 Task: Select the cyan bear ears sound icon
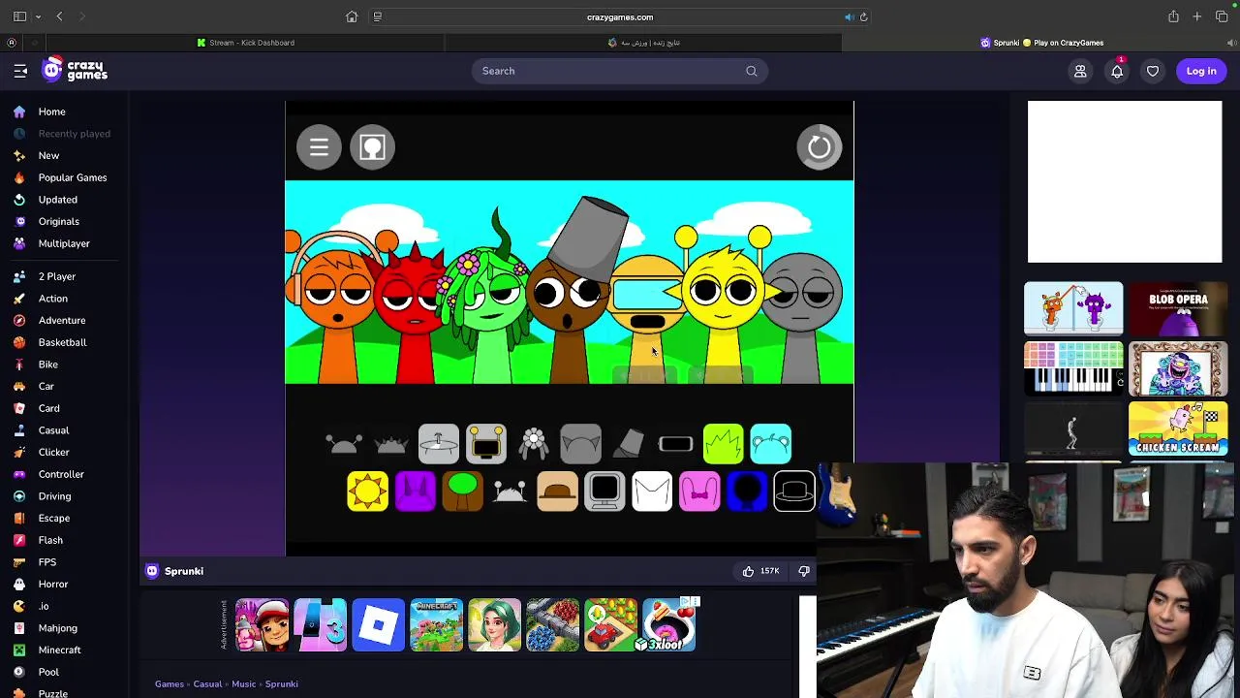pyautogui.click(x=770, y=444)
